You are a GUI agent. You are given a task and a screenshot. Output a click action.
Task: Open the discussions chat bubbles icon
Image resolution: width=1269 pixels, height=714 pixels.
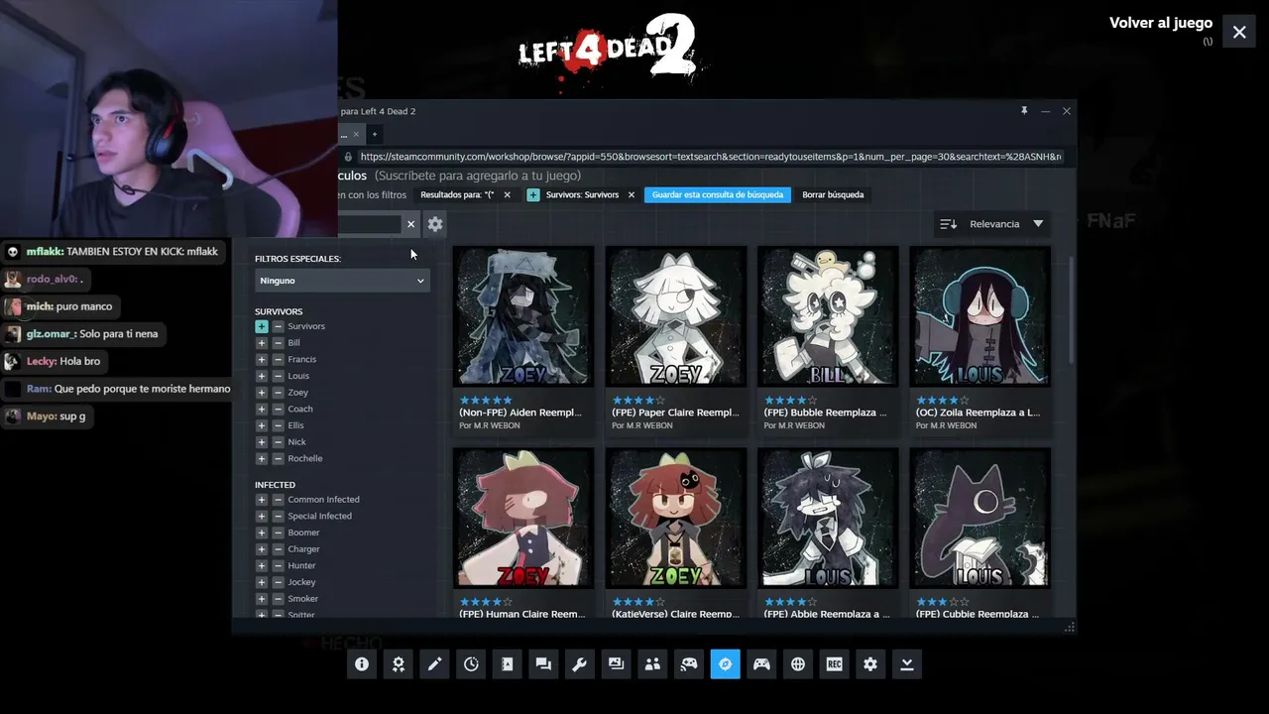tap(543, 664)
